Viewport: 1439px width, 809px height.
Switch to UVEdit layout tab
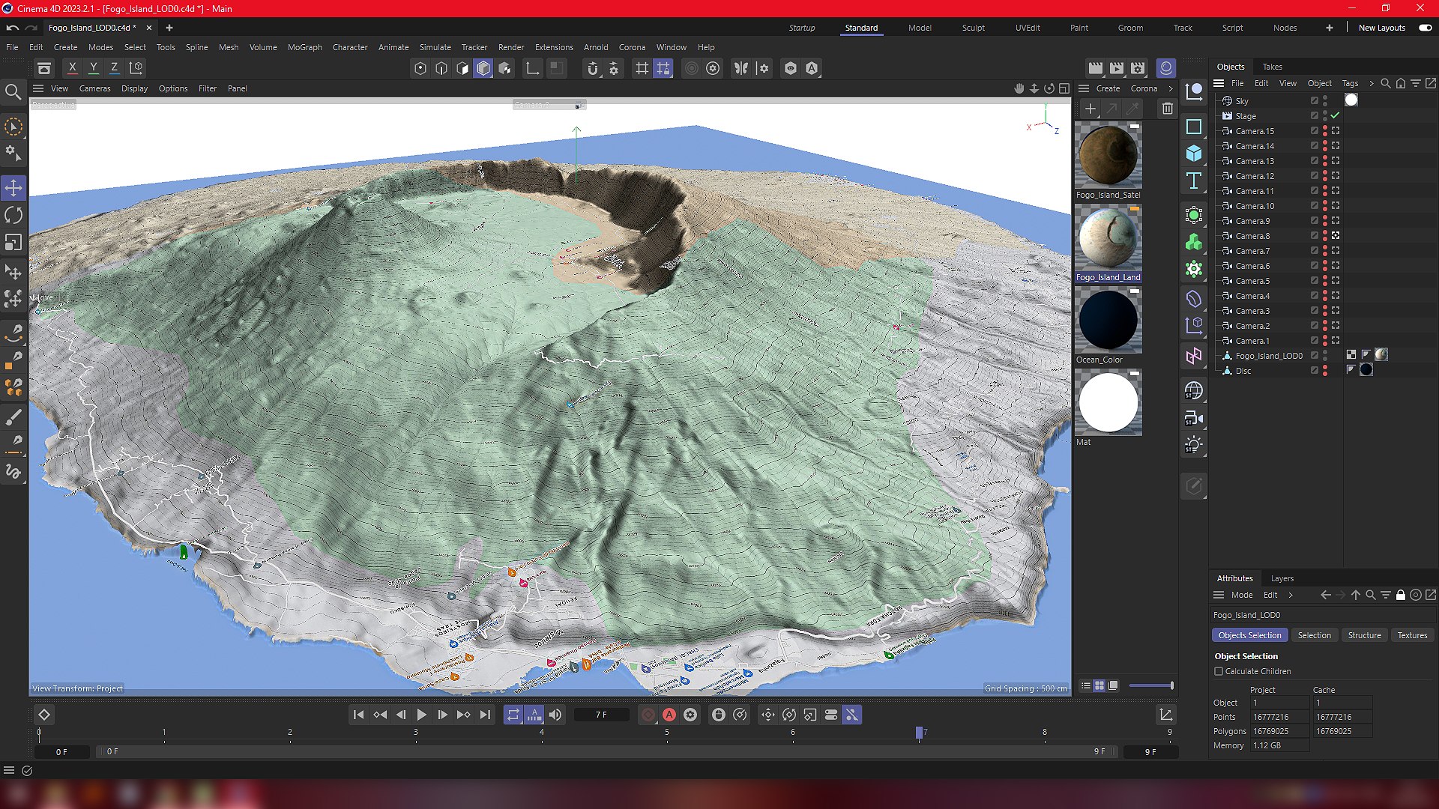click(x=1027, y=28)
